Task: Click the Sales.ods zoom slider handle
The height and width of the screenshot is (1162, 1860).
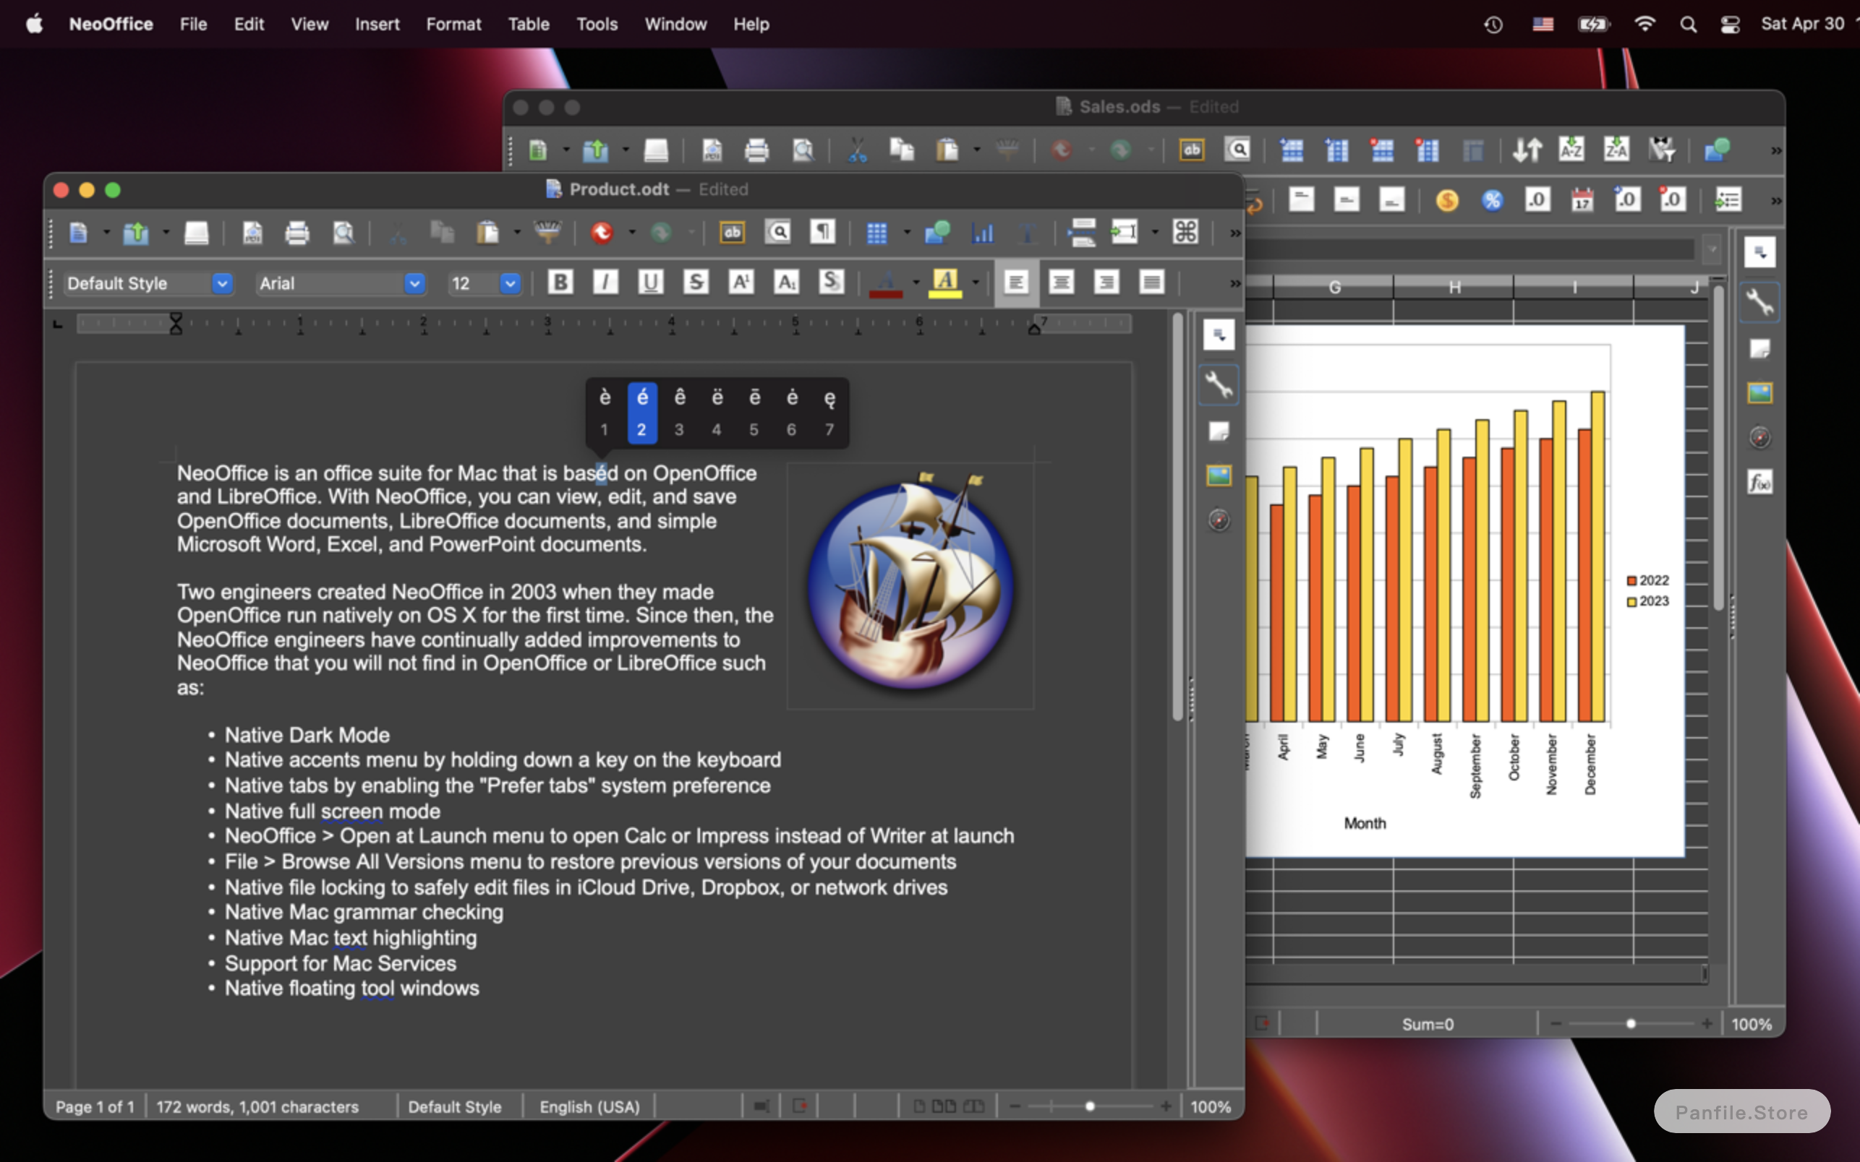Action: (1630, 1024)
